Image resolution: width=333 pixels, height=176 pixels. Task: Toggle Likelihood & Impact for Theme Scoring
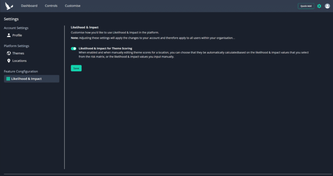(73, 48)
